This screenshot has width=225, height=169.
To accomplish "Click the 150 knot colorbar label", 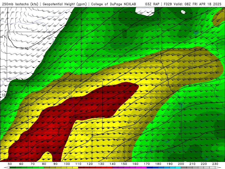I will (124, 164).
